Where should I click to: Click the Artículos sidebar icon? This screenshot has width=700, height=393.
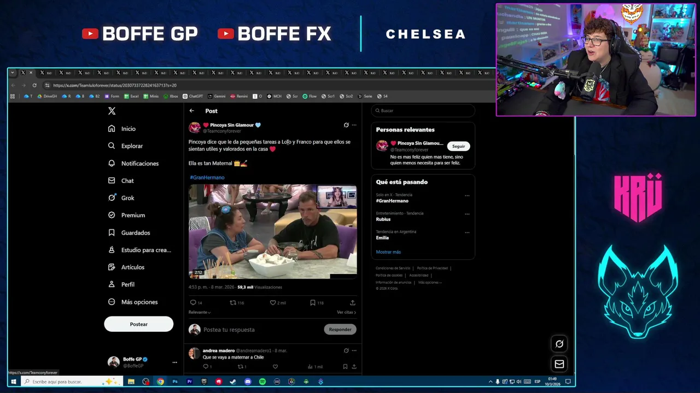(x=112, y=267)
